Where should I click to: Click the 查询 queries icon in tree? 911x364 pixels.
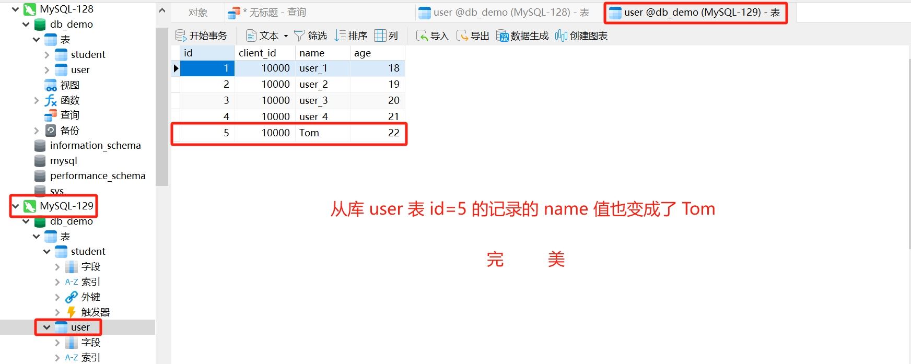[x=51, y=115]
